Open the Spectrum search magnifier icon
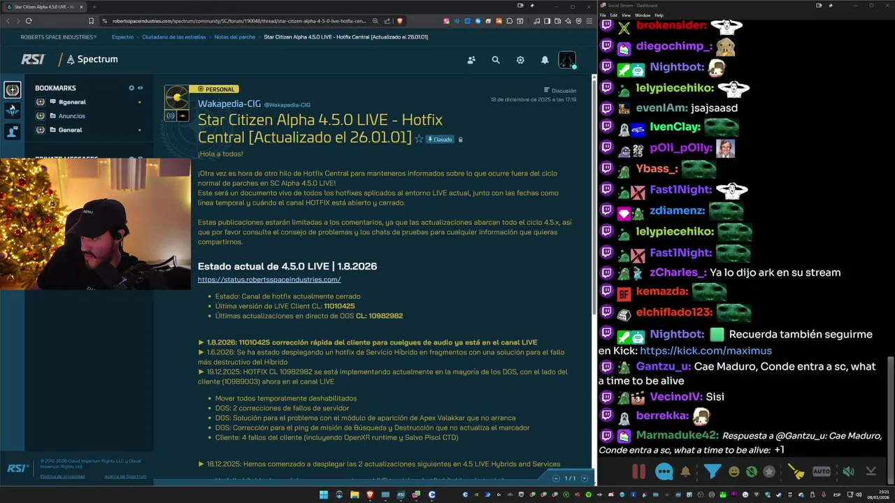 point(496,60)
